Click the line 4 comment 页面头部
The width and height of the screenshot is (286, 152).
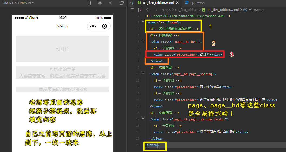tap(165, 35)
